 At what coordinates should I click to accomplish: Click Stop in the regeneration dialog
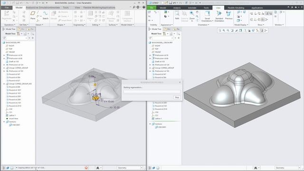(177, 97)
